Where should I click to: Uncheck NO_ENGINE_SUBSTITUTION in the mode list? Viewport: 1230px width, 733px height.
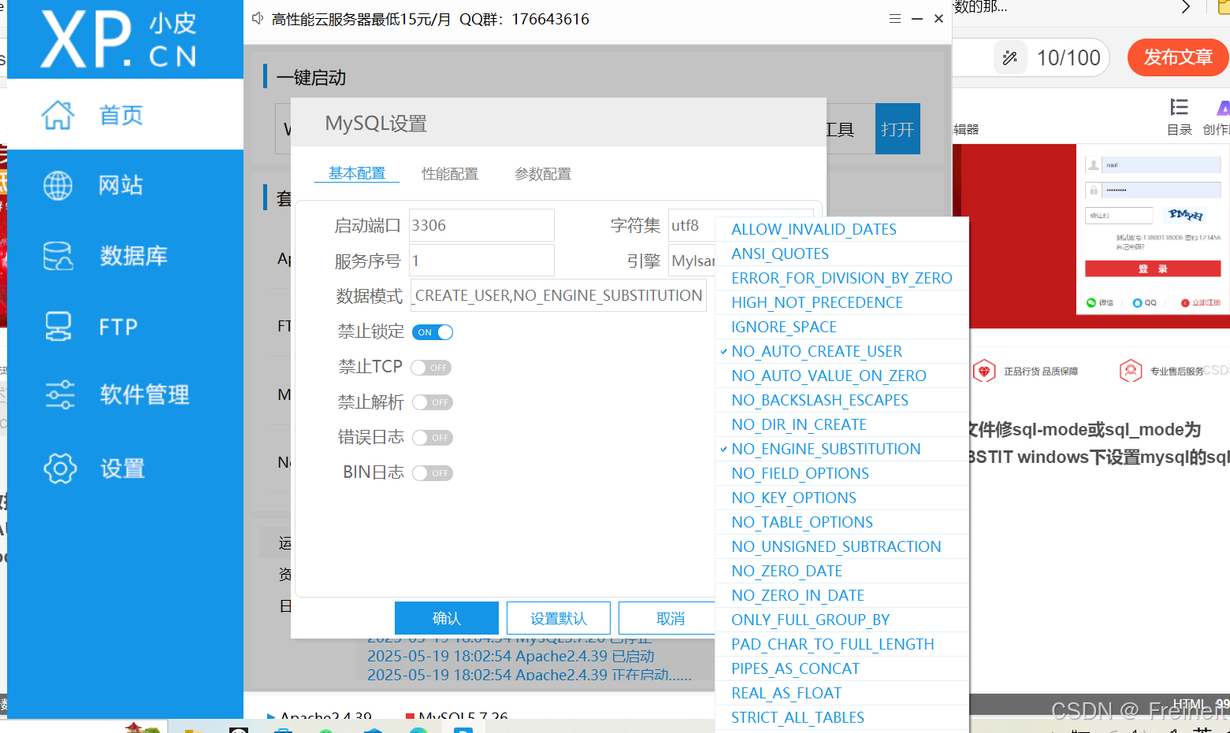[842, 449]
